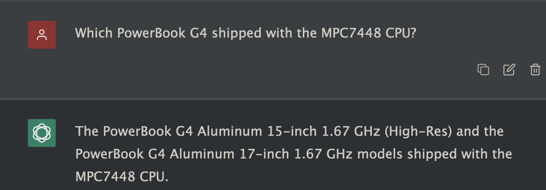Delete the user message with trash icon

coord(535,70)
